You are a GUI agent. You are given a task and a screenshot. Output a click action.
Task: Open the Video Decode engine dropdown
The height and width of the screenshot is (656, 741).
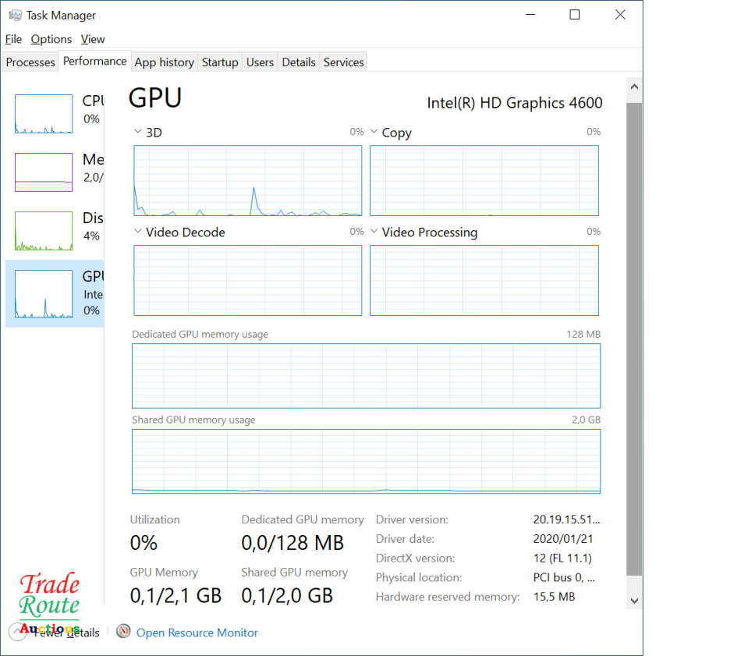coord(138,232)
